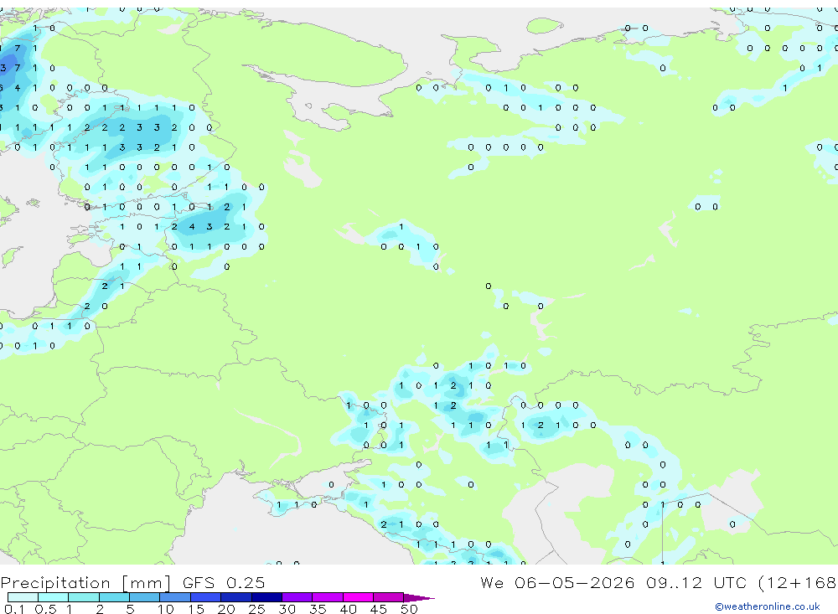Select the 5–10 mm legend swatch
Screen dimensions: 838x614
coord(145,597)
